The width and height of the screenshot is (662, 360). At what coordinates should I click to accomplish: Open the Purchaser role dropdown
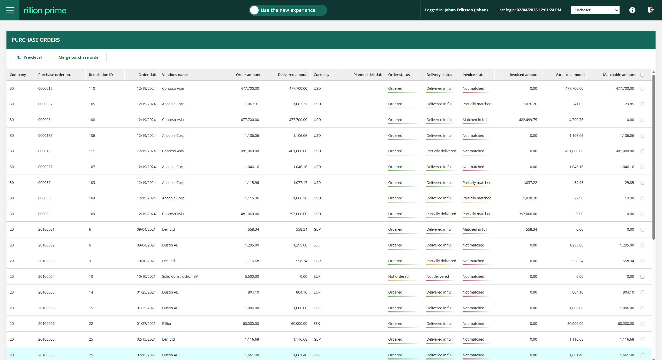595,10
